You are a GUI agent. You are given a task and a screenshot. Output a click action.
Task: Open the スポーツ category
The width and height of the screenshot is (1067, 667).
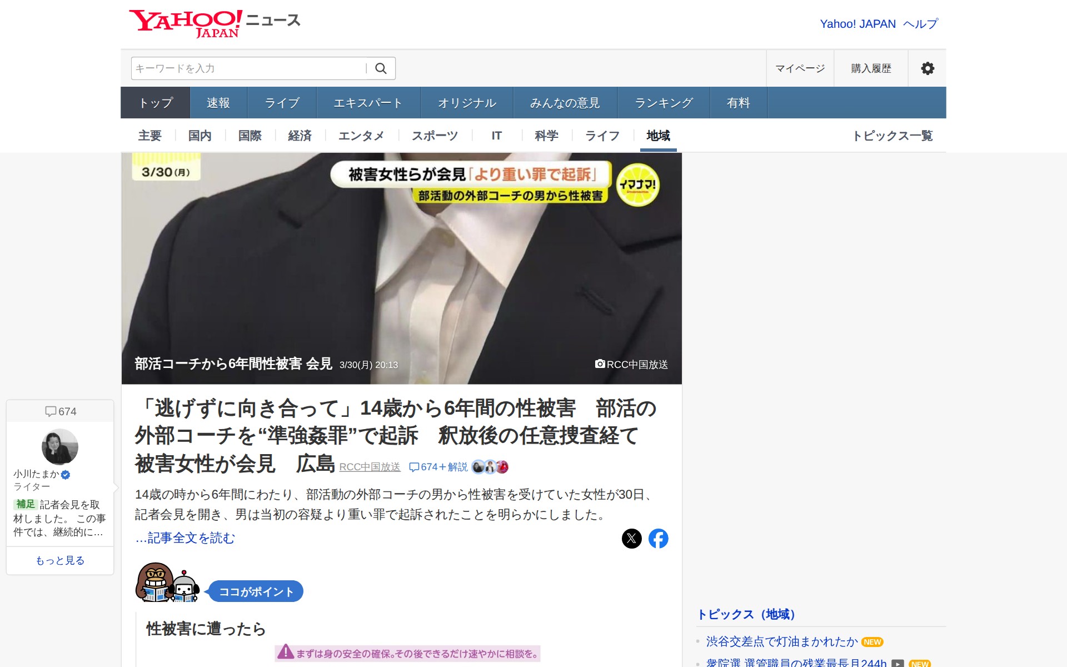coord(435,136)
